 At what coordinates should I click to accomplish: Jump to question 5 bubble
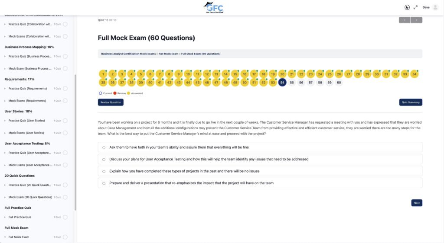(141, 74)
